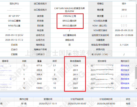Sort by the 重量 column header
Viewport: 137px width, 107px height.
tap(39, 61)
